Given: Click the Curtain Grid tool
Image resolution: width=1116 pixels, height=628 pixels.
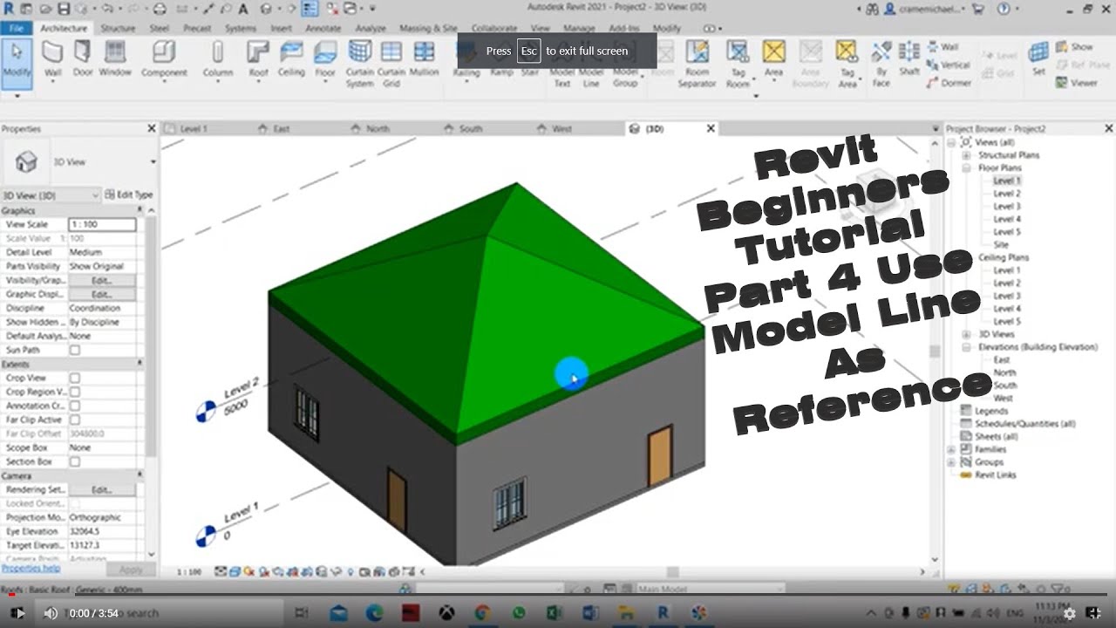Looking at the screenshot, I should (x=391, y=63).
